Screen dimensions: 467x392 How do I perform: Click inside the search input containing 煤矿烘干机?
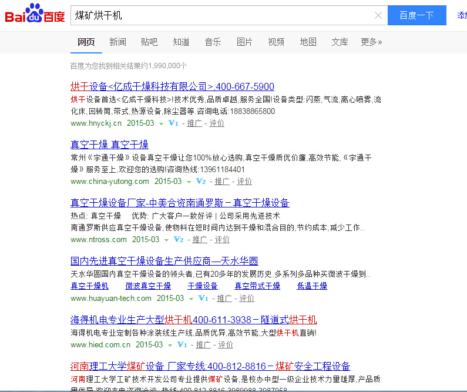[223, 16]
